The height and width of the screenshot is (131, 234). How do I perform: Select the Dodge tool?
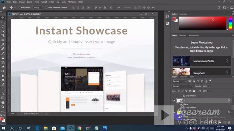click(x=3, y=80)
